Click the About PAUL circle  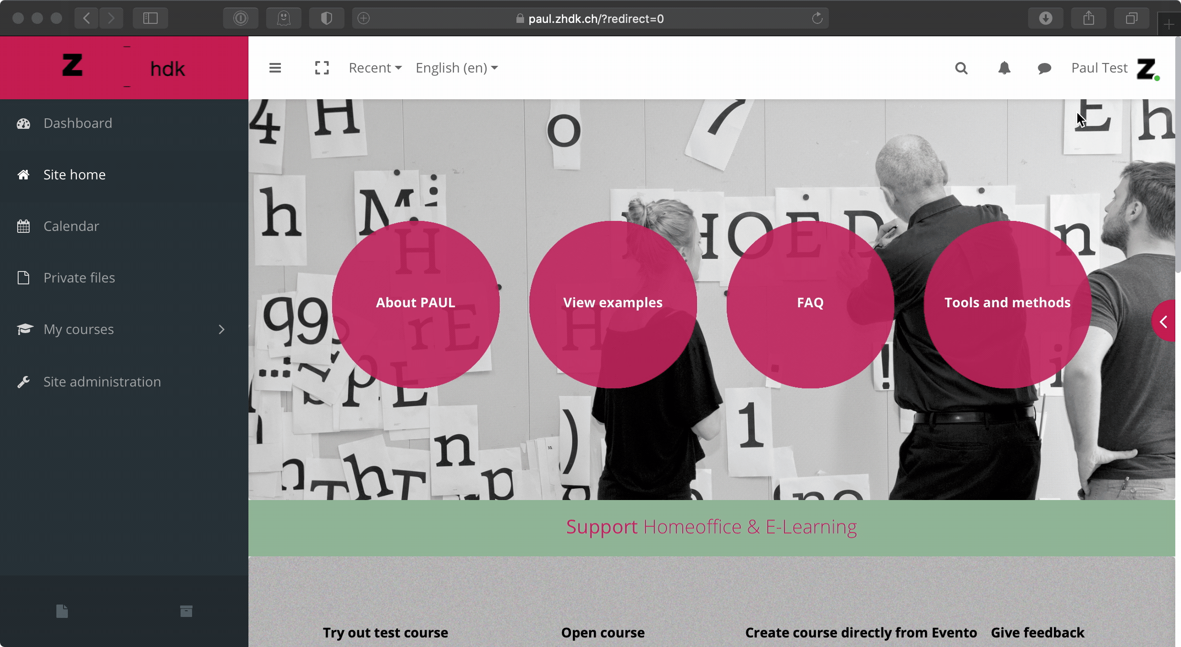click(416, 303)
